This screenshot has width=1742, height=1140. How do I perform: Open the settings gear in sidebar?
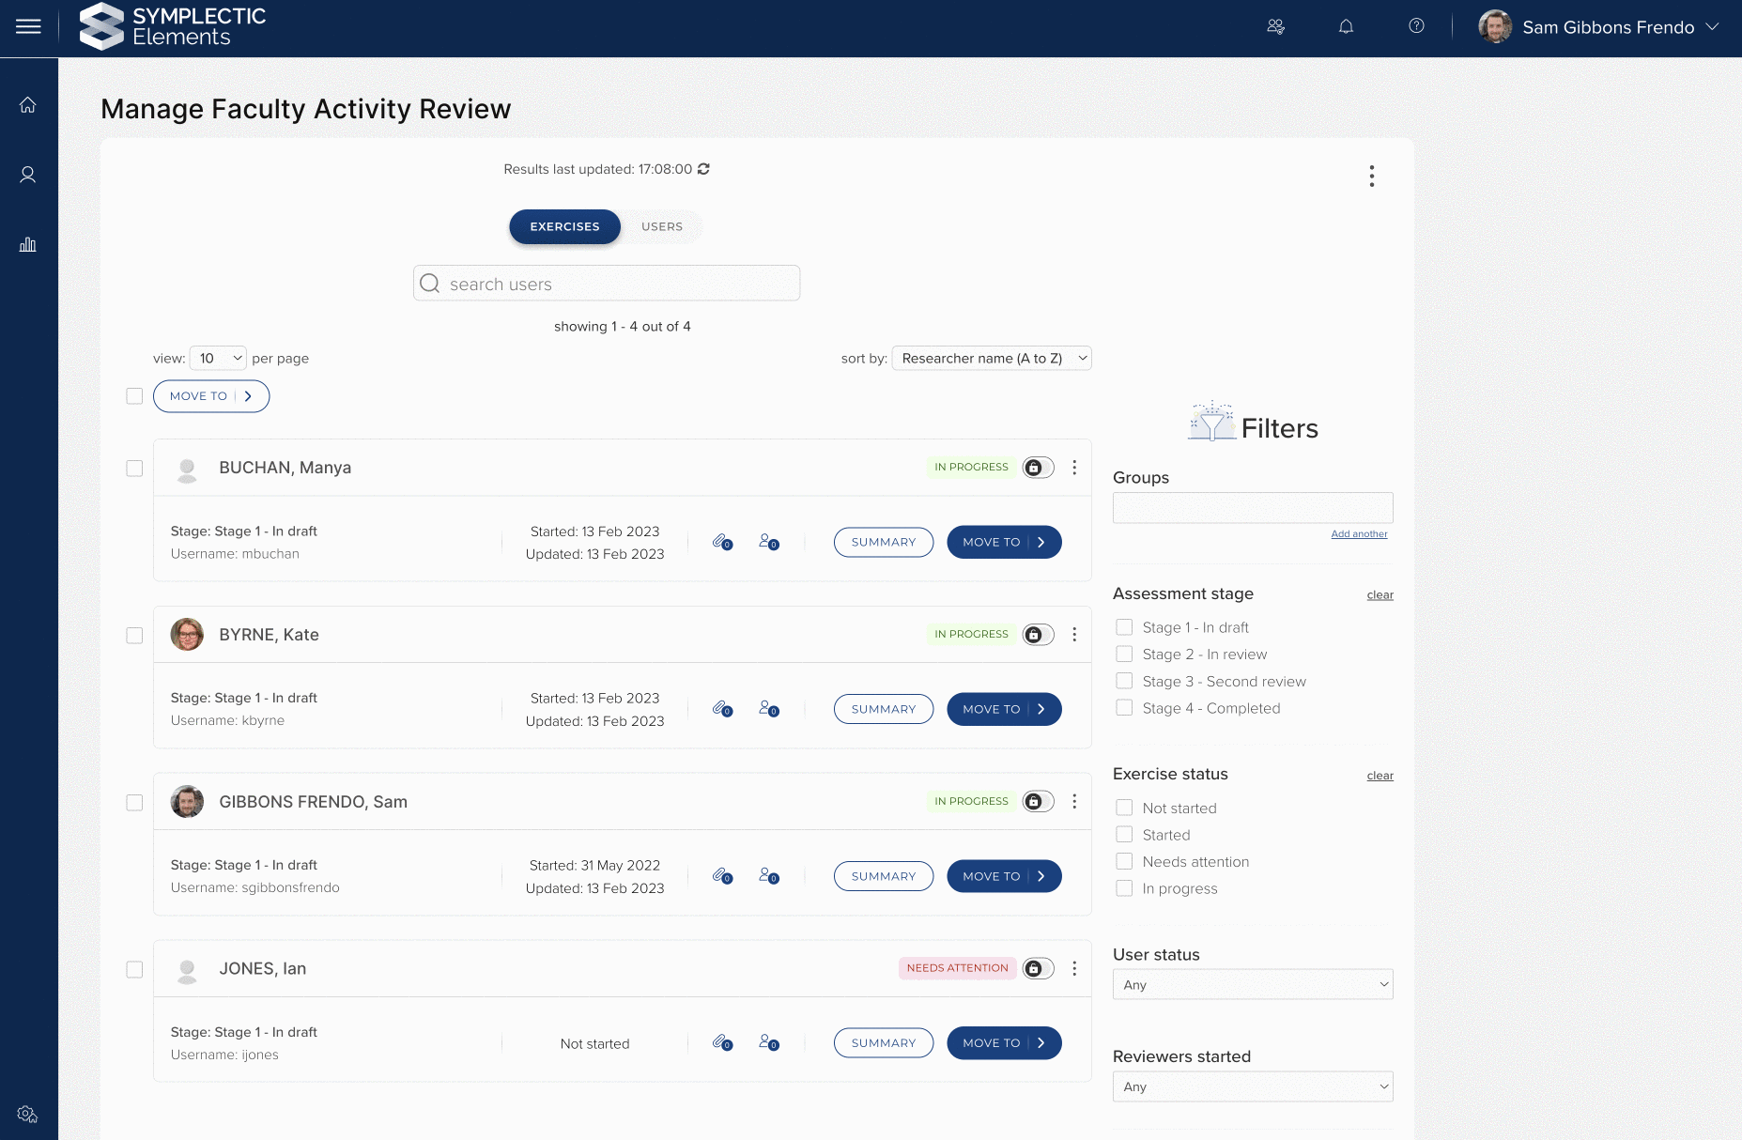pos(27,1114)
